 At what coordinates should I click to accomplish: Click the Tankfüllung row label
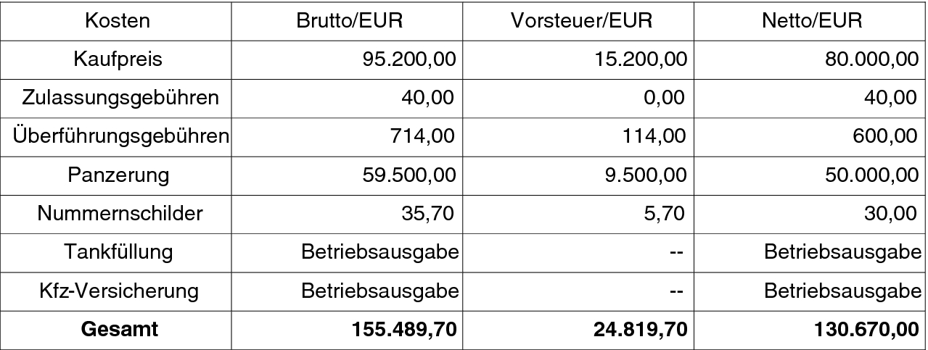pyautogui.click(x=118, y=252)
